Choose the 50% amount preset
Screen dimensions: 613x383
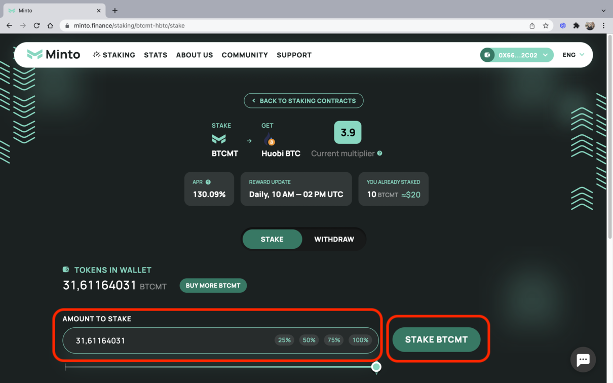click(x=309, y=340)
